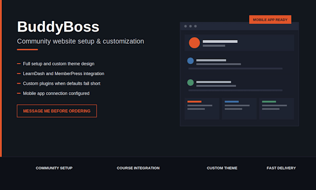
Task: Select the FAST DELIVERY footer label
Action: pos(281,168)
